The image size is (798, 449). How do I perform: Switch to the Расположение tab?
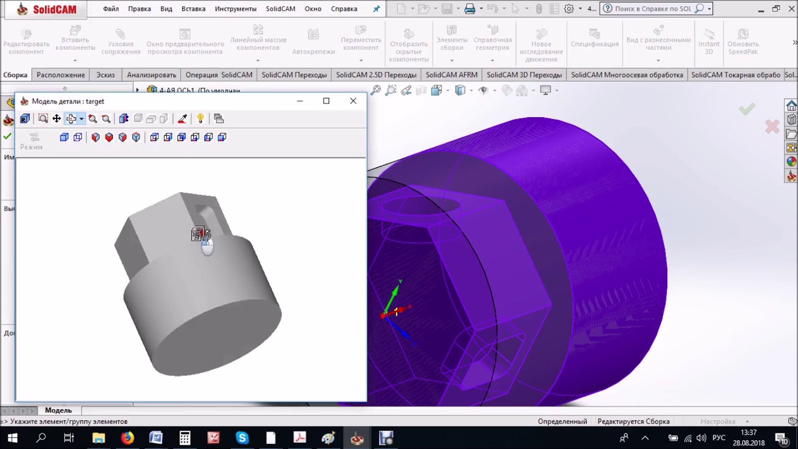tap(60, 75)
